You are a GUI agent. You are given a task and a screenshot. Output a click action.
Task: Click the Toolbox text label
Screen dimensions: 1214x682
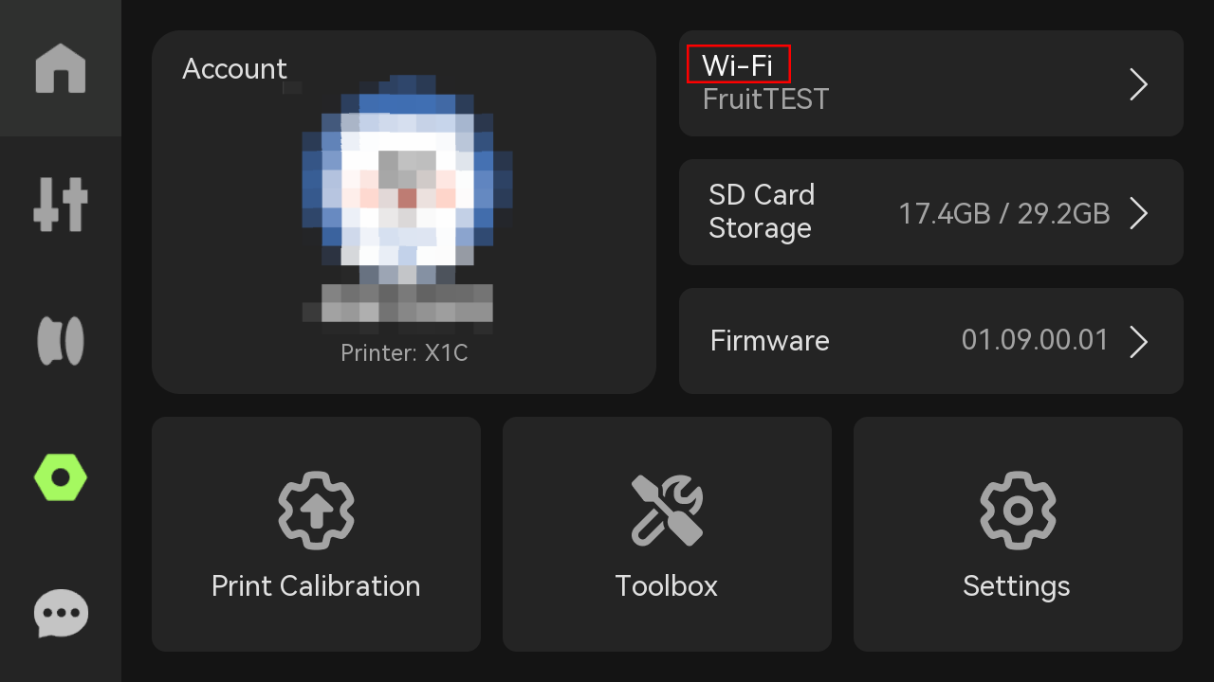pyautogui.click(x=667, y=586)
